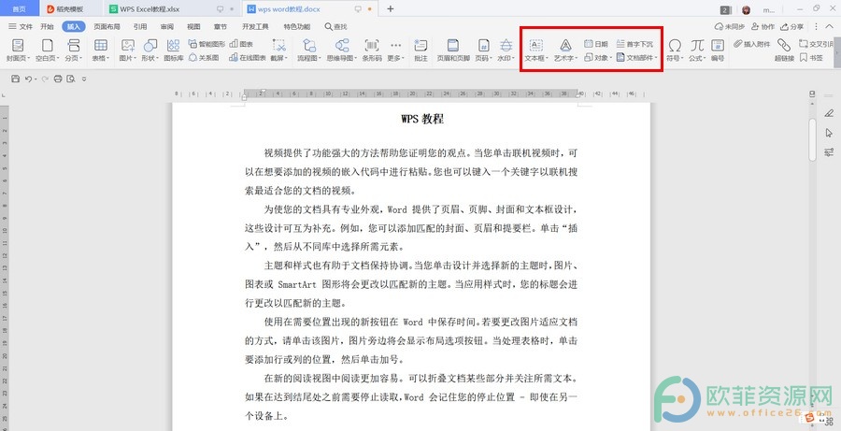Open the user account avatar

pyautogui.click(x=746, y=9)
